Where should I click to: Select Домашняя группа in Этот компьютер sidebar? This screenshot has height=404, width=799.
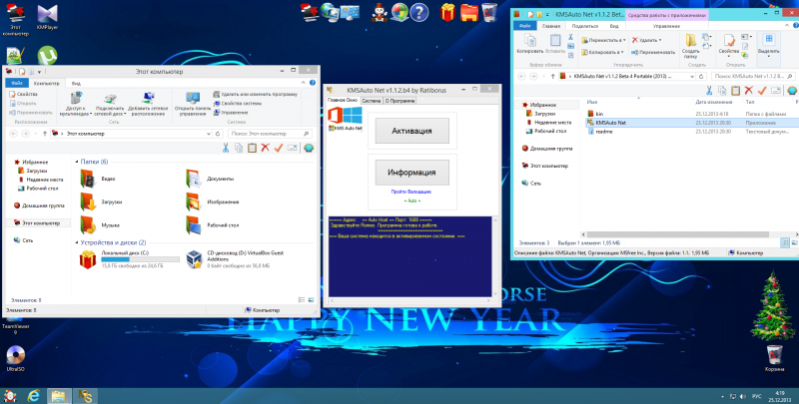pyautogui.click(x=40, y=205)
